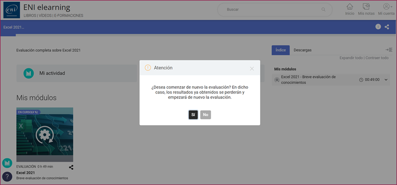Click the 00:49:00 duration text

(372, 80)
